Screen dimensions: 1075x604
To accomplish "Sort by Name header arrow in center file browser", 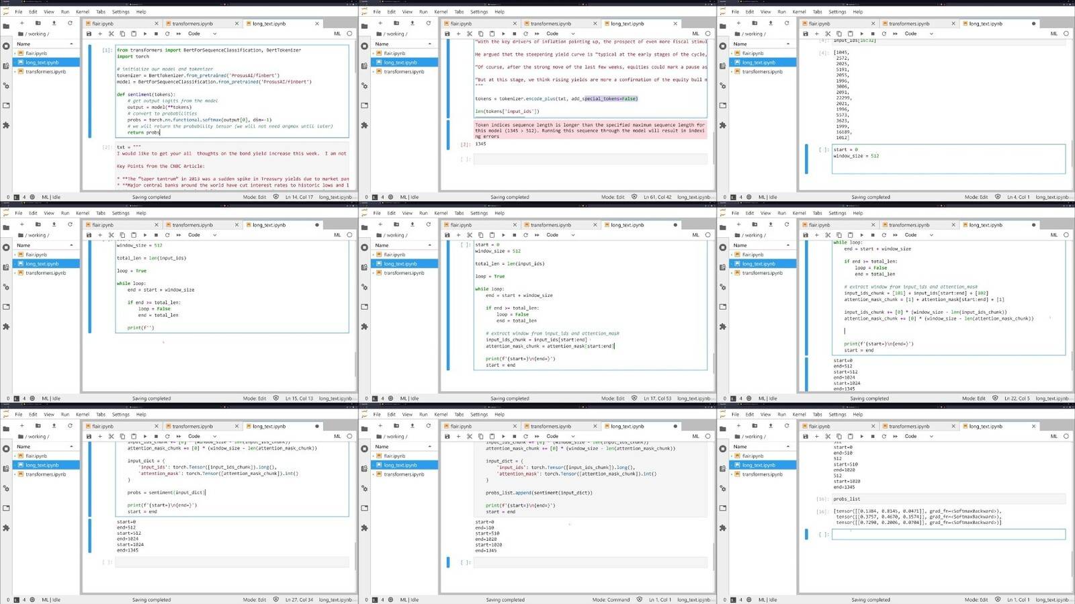I will click(x=430, y=245).
